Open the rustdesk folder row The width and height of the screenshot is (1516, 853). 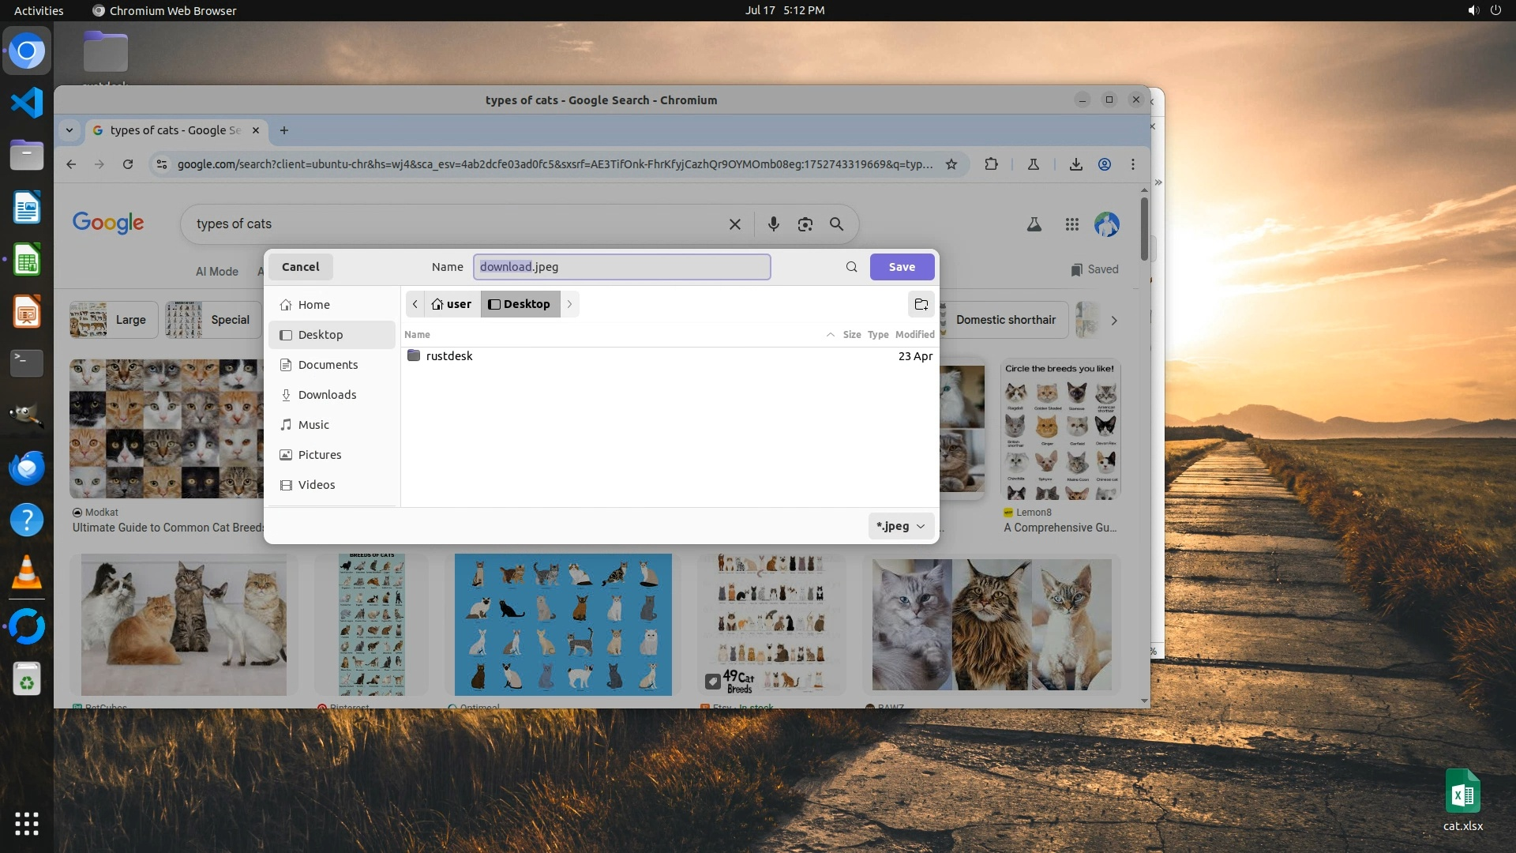(x=449, y=356)
